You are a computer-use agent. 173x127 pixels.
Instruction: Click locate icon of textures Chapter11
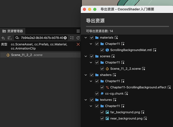point(123,106)
